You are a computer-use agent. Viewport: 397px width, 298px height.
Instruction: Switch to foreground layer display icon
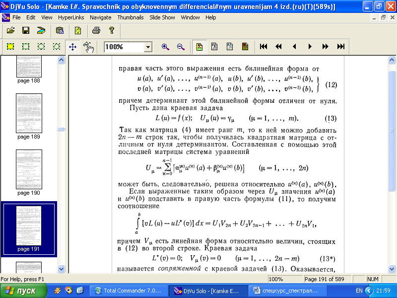tap(230, 47)
